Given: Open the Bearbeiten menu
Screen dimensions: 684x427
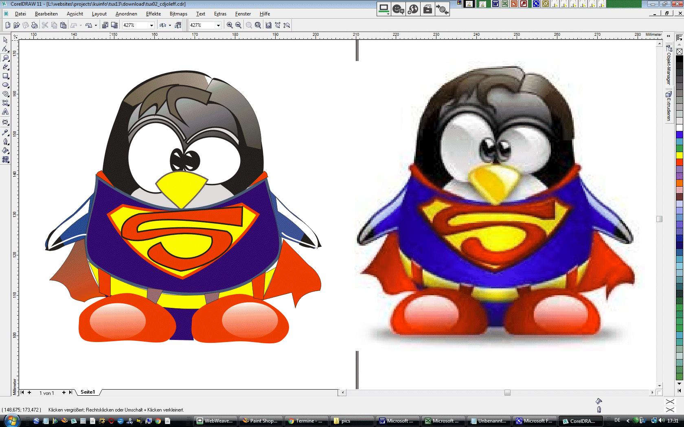Looking at the screenshot, I should click(x=46, y=14).
